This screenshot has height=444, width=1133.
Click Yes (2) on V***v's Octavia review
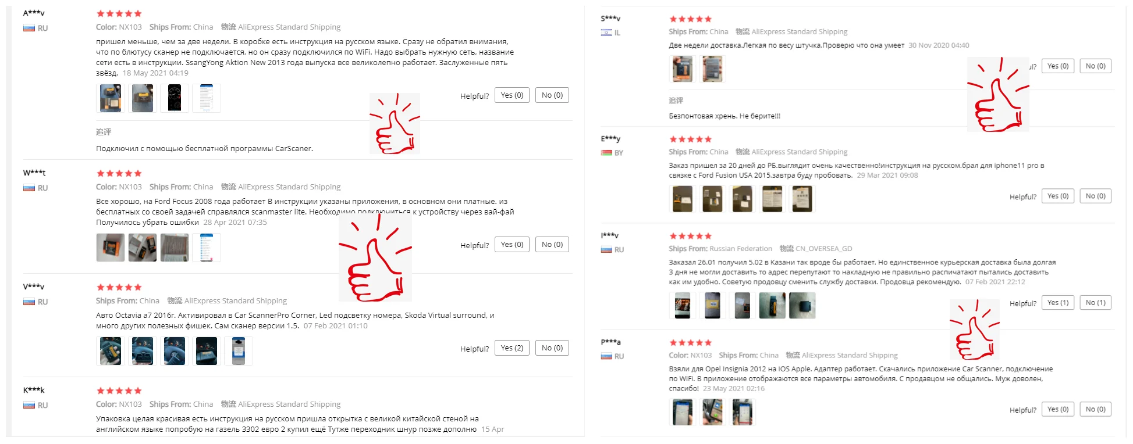512,348
